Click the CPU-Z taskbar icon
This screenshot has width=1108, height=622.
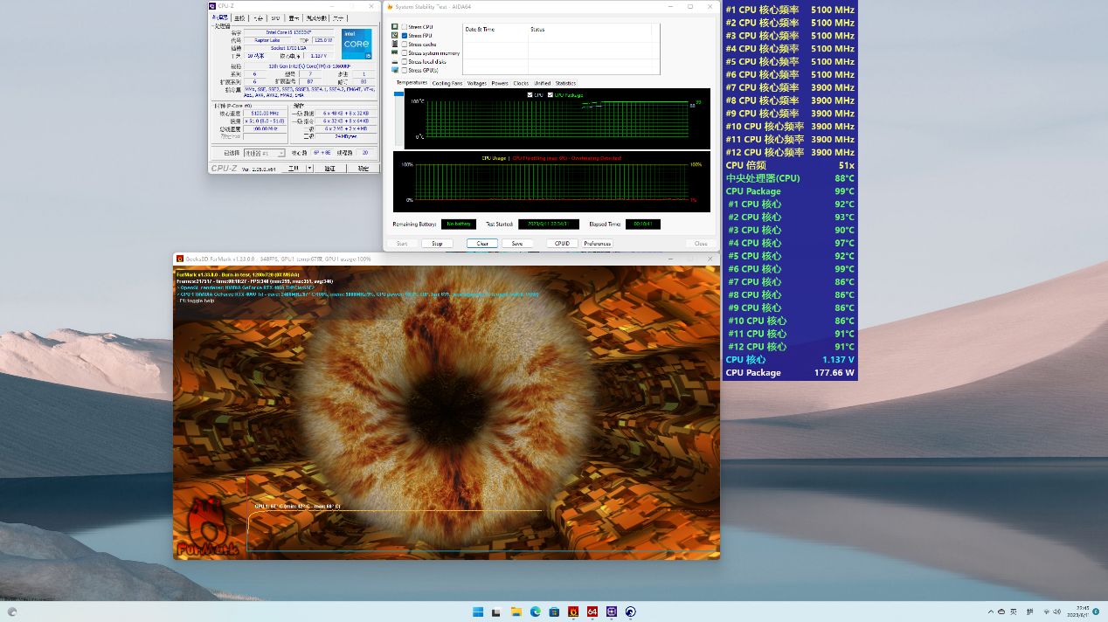[x=612, y=612]
